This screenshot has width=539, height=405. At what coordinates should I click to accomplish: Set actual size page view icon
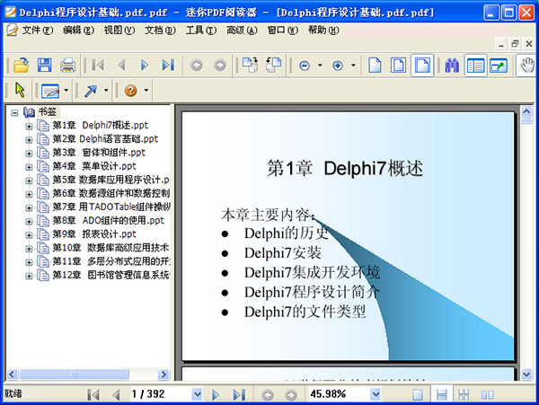375,65
